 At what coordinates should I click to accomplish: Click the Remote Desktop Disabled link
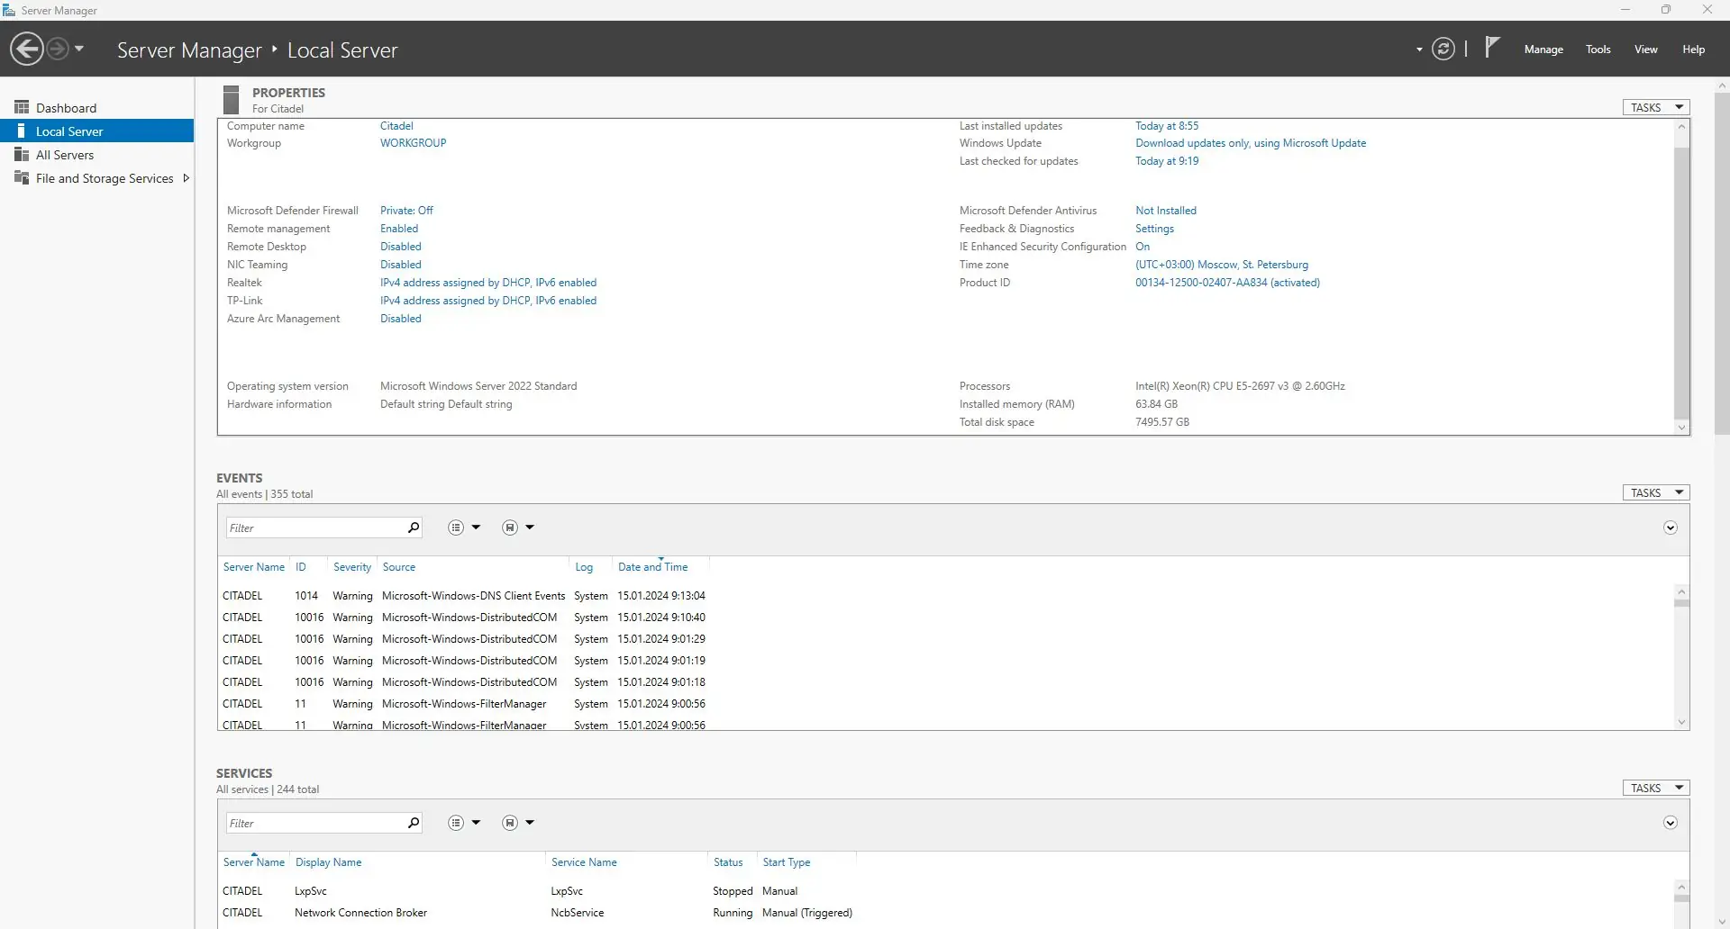400,247
